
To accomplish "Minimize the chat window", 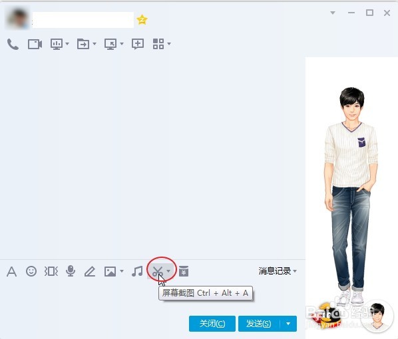I will pos(351,13).
